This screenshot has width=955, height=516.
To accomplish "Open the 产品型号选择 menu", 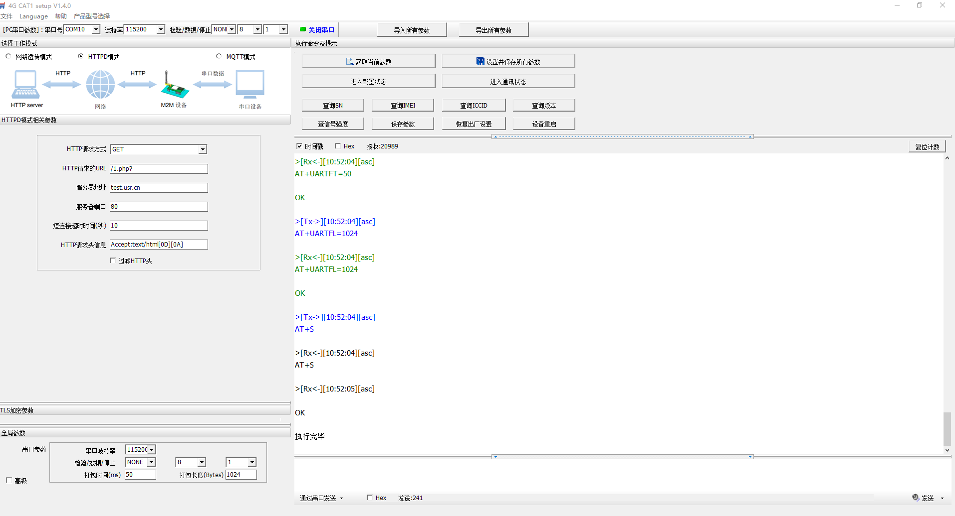I will [x=92, y=16].
